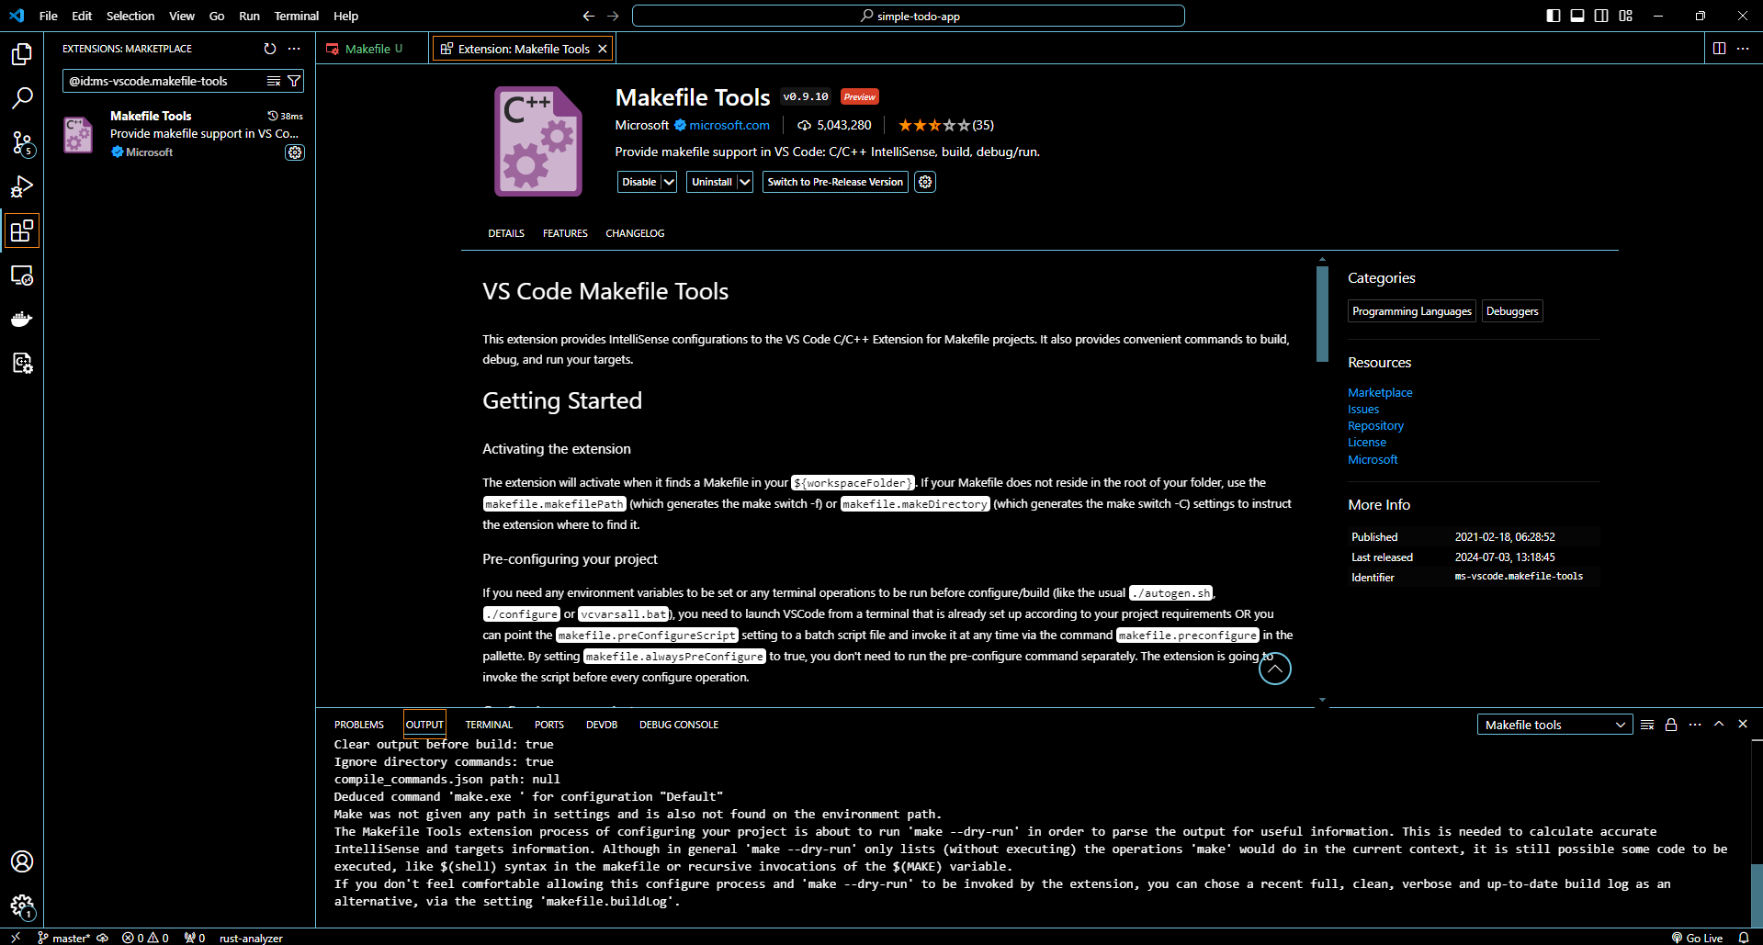Open the Source Control view

22,142
